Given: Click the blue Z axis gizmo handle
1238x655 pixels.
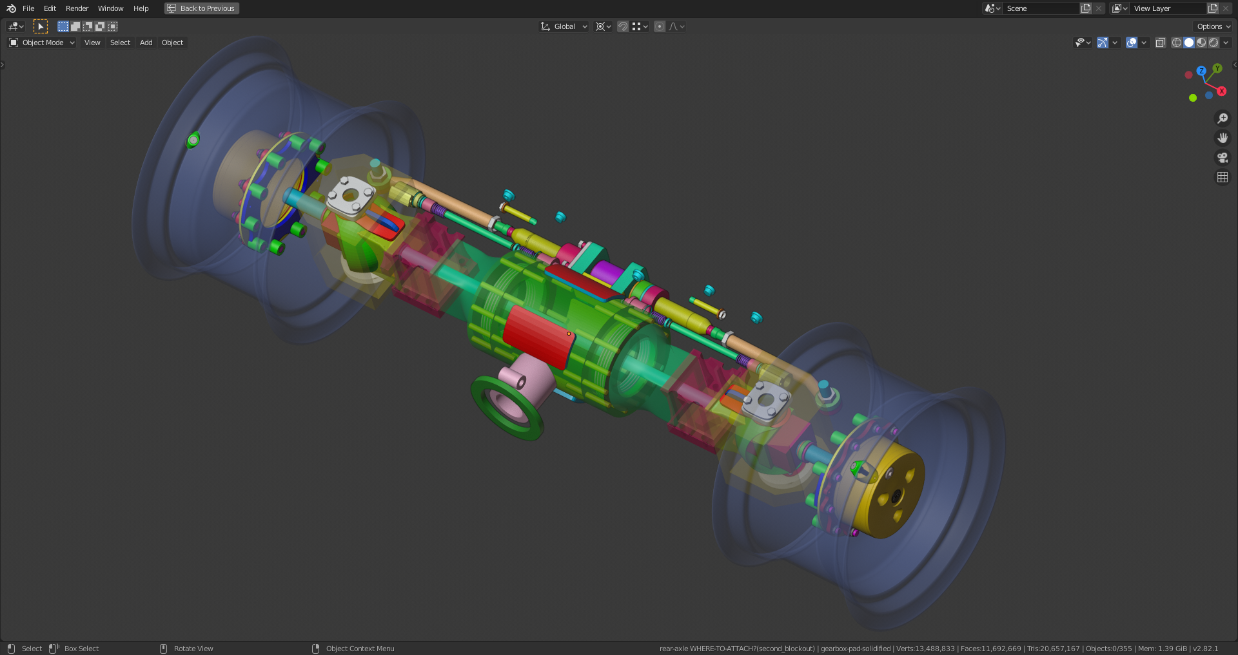Looking at the screenshot, I should point(1201,71).
